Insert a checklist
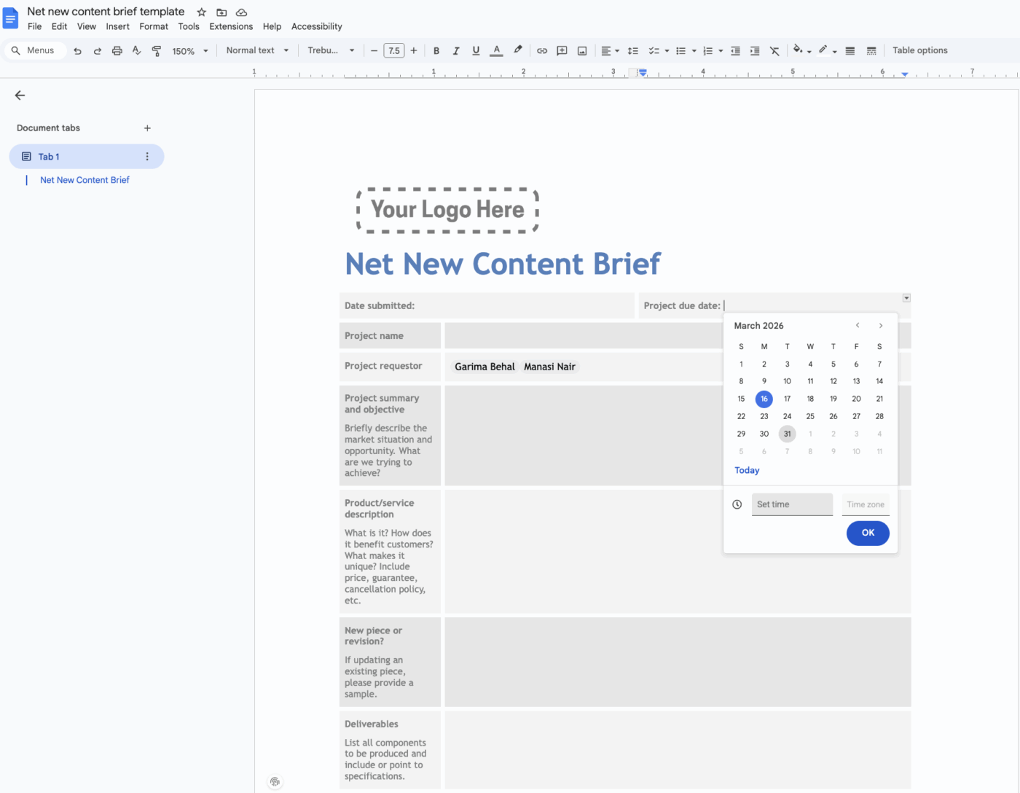Image resolution: width=1020 pixels, height=793 pixels. click(654, 51)
